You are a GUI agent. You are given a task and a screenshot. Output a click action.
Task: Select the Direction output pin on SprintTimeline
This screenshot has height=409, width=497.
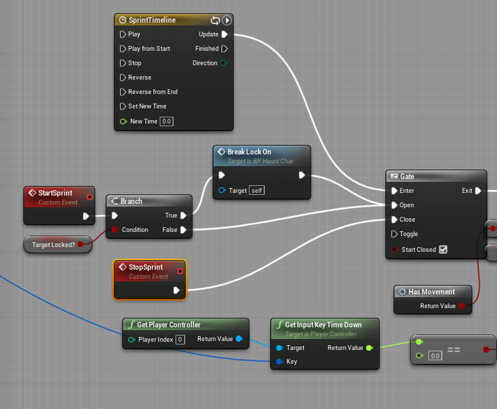click(x=223, y=63)
